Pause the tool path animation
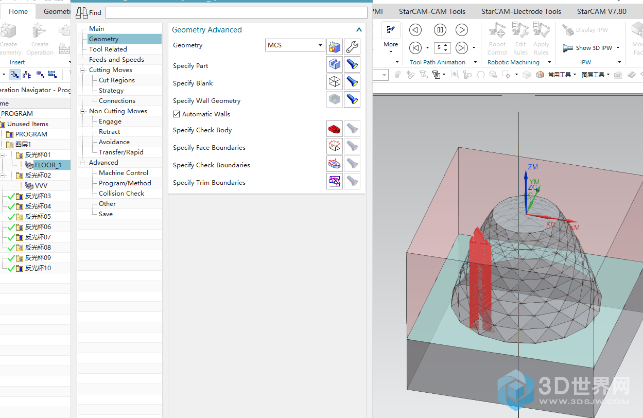Image resolution: width=643 pixels, height=418 pixels. [440, 30]
